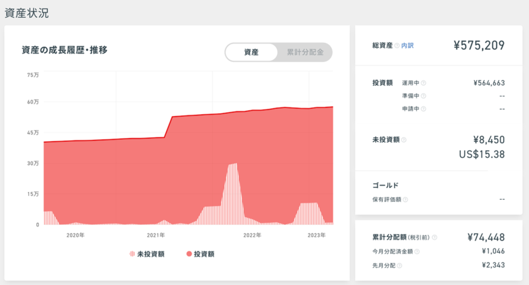Click the ゴールド section heading
529x285 pixels.
point(386,185)
